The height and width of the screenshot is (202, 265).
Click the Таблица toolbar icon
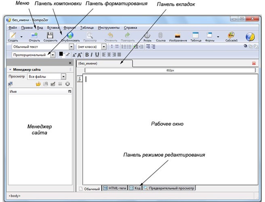(x=196, y=35)
